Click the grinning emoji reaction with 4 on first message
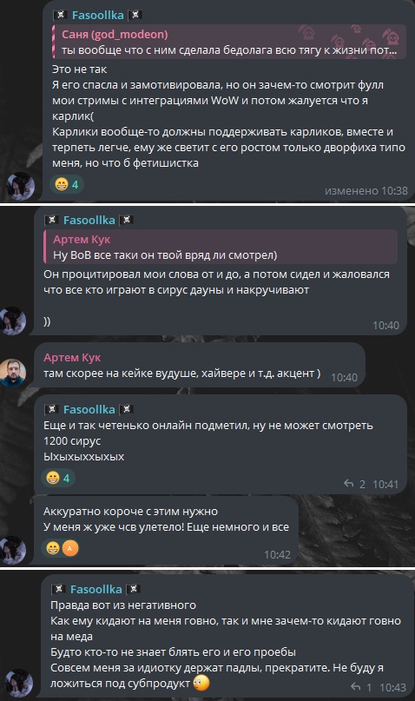The image size is (415, 701). [x=67, y=184]
